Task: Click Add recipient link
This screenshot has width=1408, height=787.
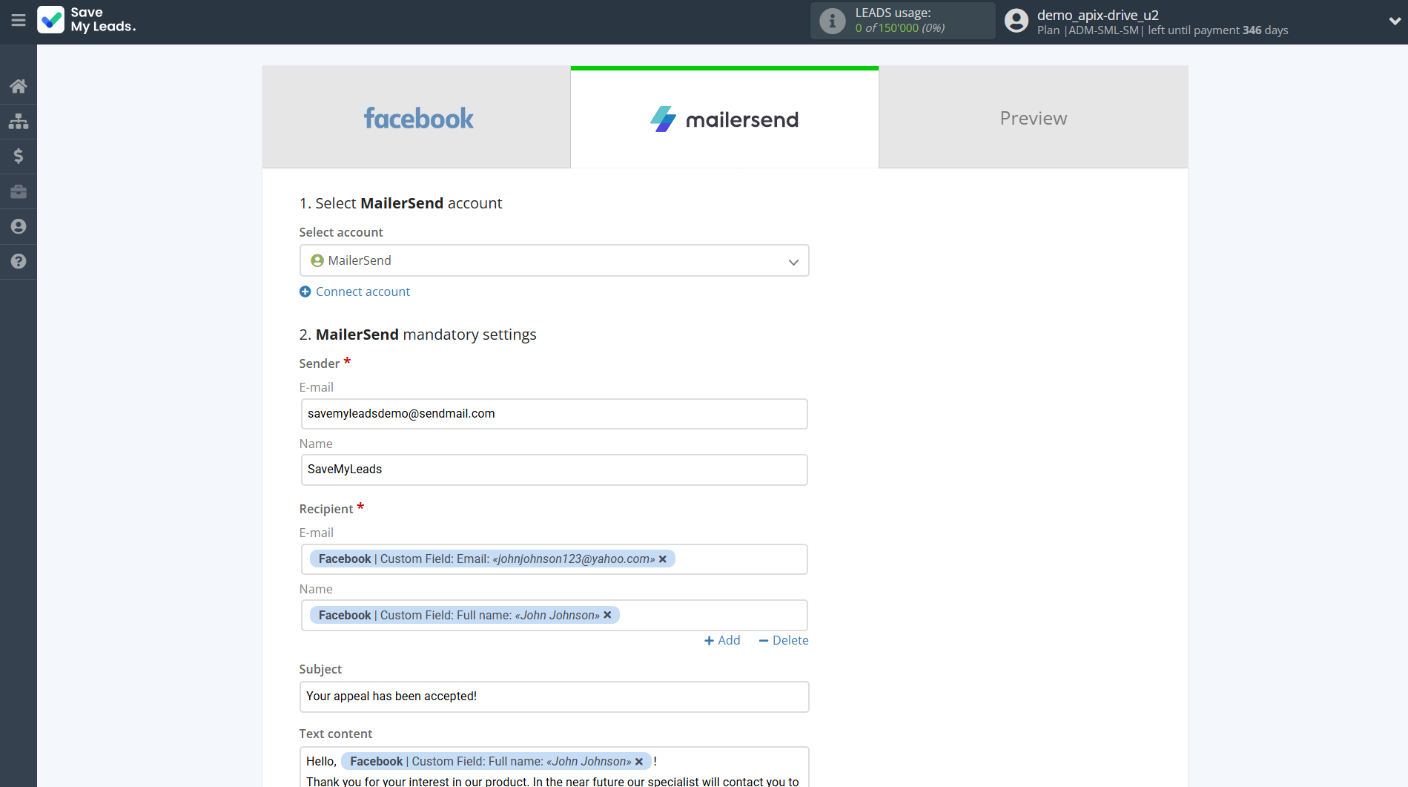Action: point(722,640)
